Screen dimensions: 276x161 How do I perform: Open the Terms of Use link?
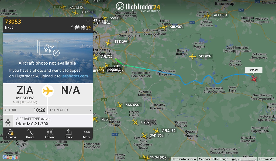[267, 159]
